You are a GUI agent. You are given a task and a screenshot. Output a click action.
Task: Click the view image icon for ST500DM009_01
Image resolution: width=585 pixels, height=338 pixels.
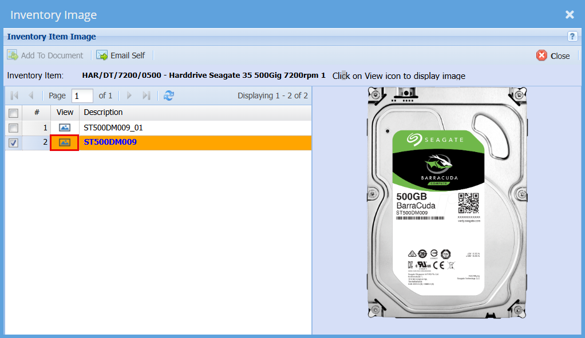point(65,128)
